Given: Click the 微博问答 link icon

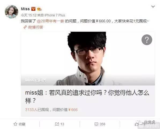Looking at the screenshot, I should [25, 27].
